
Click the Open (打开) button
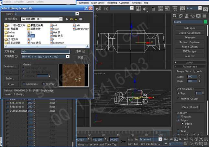tap(80, 52)
